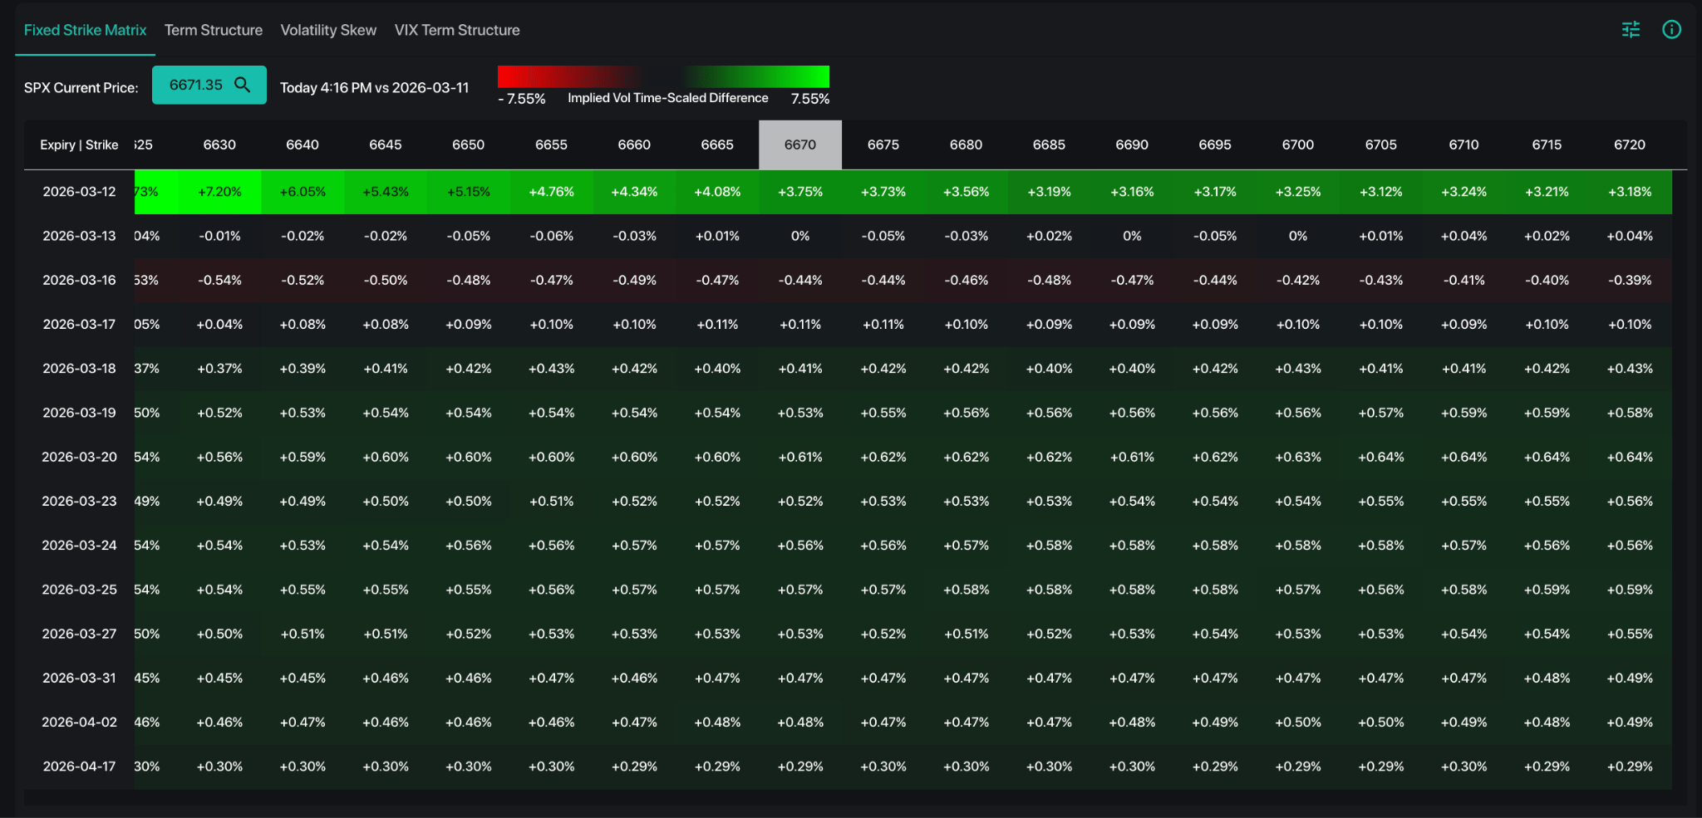Select the 2026-03-12 expiry row label
The width and height of the screenshot is (1702, 818).
pos(79,192)
